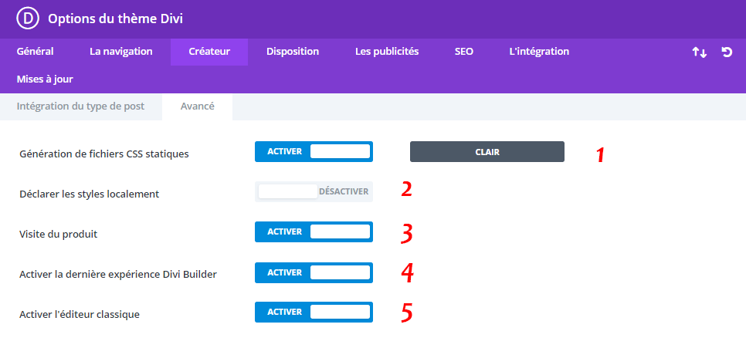Click the CLAIR button
Screen dimensions: 746x348
487,152
